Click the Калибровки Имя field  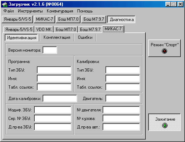click(123, 78)
